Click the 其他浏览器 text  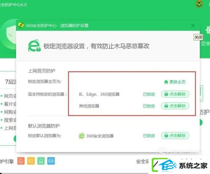point(89,106)
